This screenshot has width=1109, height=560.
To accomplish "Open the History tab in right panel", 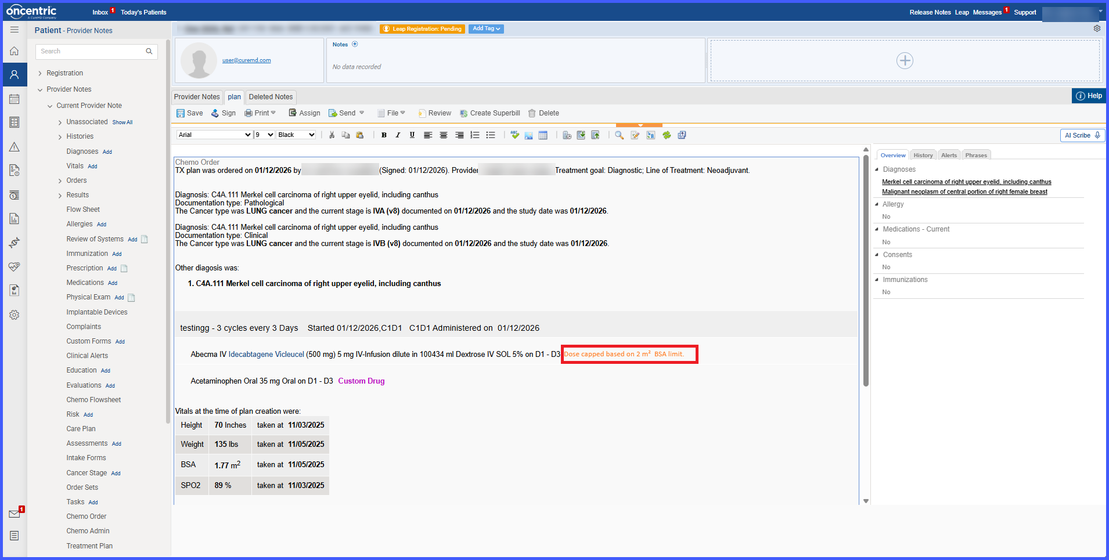I will (923, 155).
